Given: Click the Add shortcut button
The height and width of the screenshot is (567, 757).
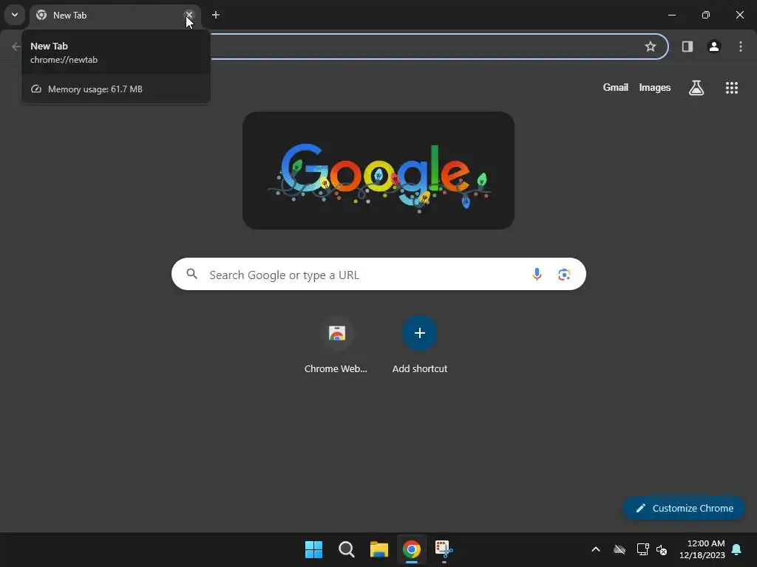Looking at the screenshot, I should coord(420,346).
